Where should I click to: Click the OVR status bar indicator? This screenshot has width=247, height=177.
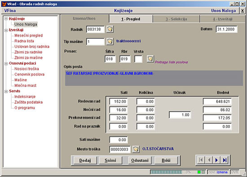pos(234,172)
